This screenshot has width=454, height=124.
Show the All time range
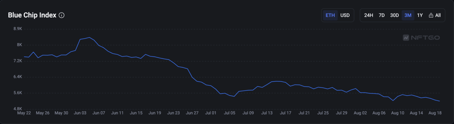438,15
